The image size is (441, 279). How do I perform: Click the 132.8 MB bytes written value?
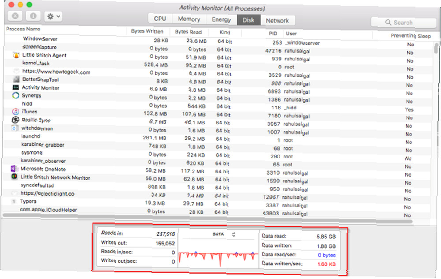[x=155, y=113]
